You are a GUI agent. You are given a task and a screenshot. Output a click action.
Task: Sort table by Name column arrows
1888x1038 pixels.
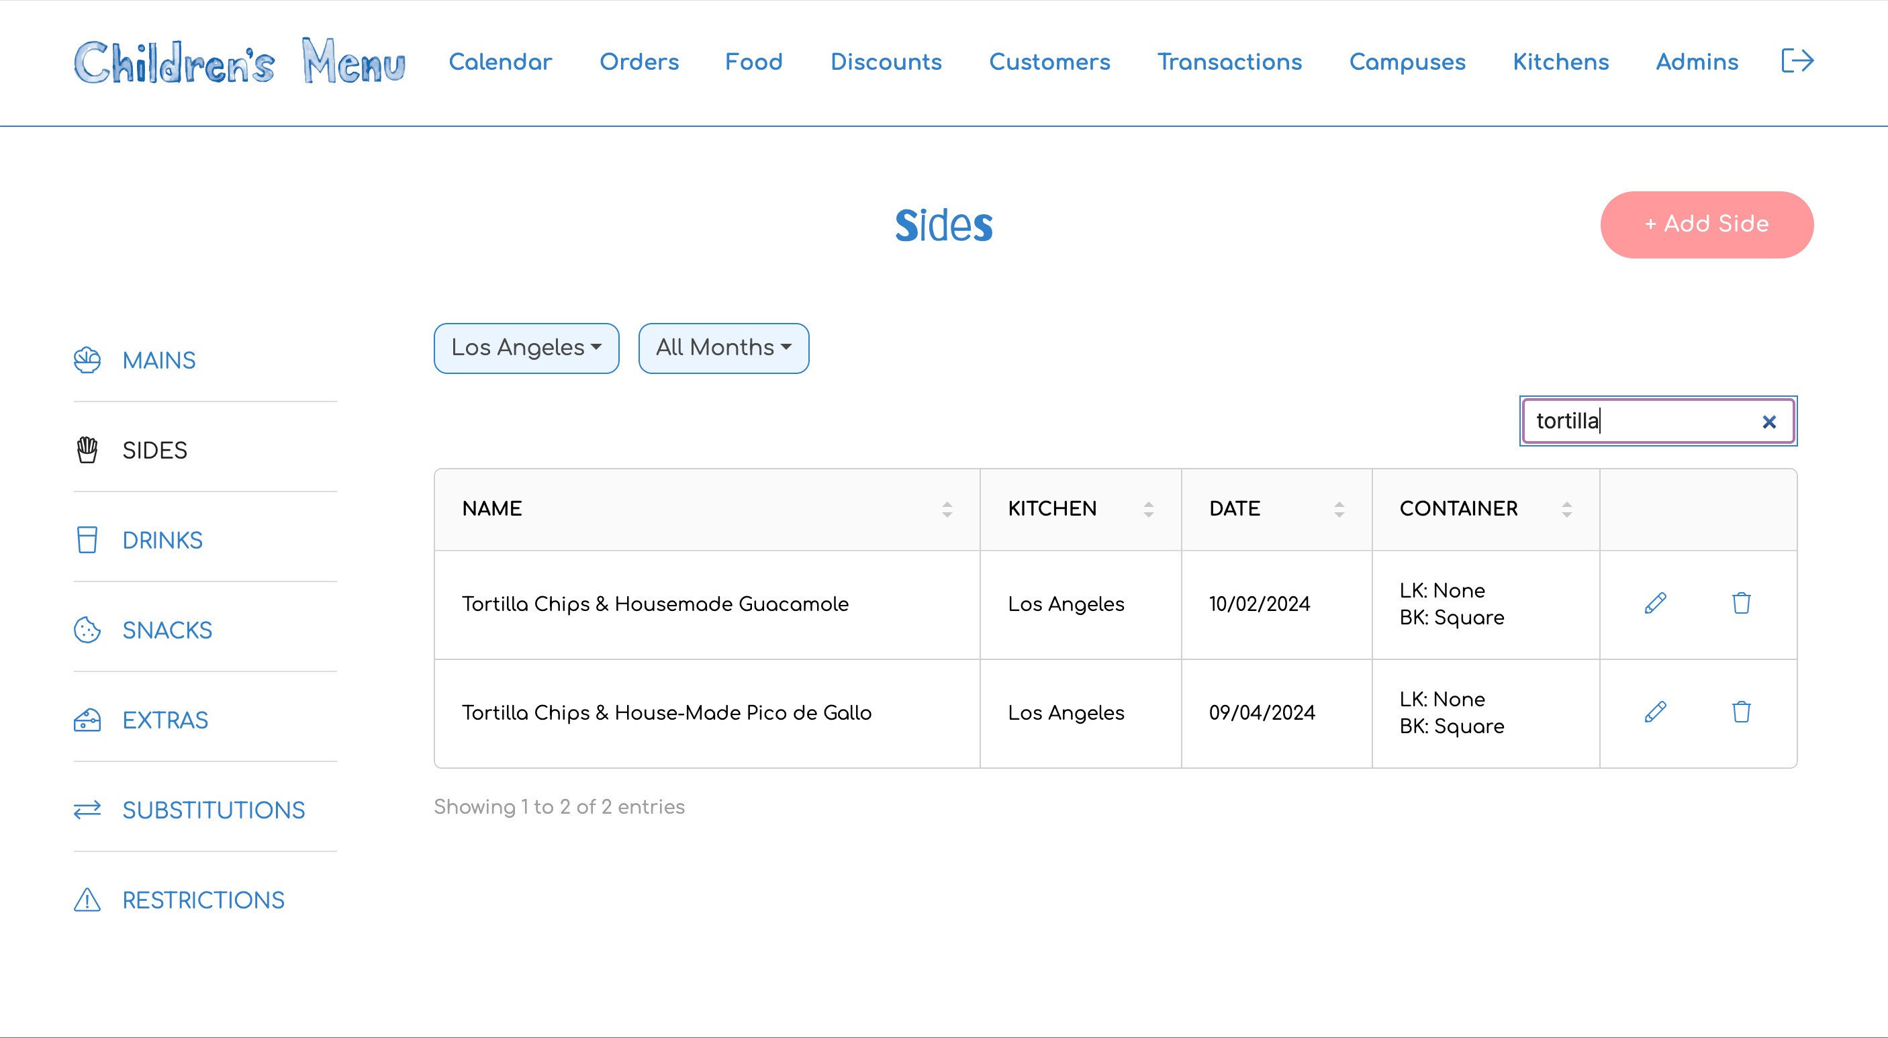coord(947,510)
